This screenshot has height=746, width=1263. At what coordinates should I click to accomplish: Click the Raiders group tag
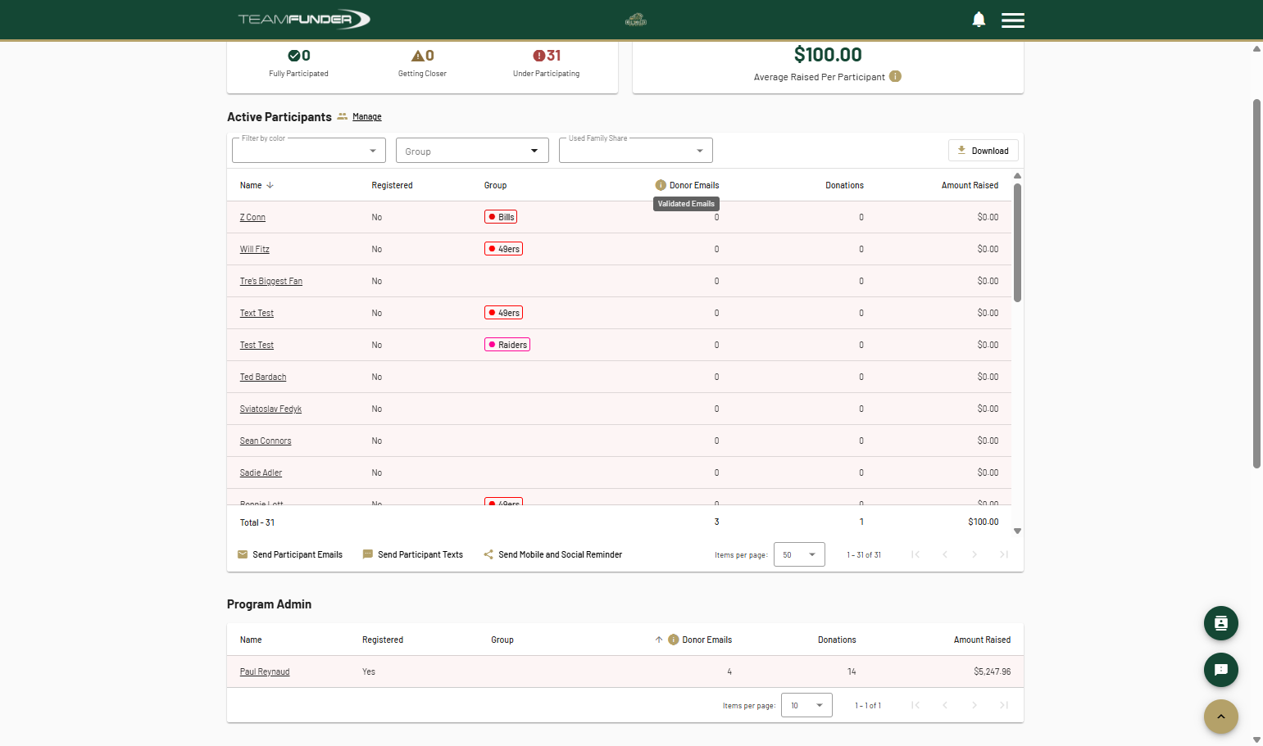pos(507,345)
